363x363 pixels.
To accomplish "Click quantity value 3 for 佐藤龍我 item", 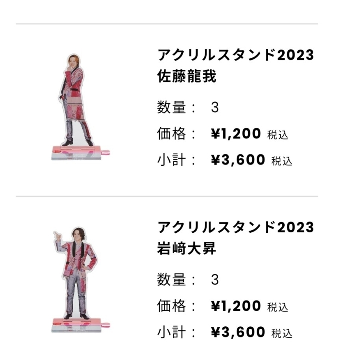I will pyautogui.click(x=215, y=108).
